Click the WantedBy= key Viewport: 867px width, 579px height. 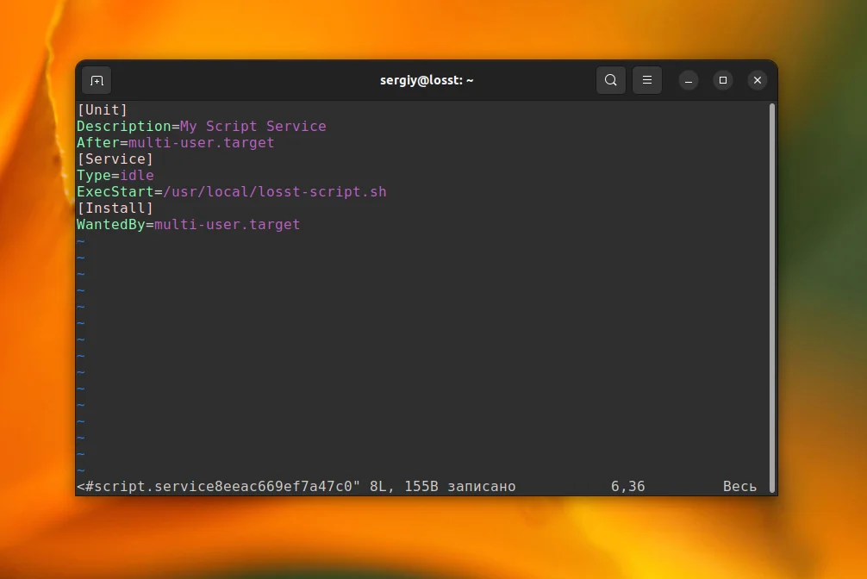point(115,225)
